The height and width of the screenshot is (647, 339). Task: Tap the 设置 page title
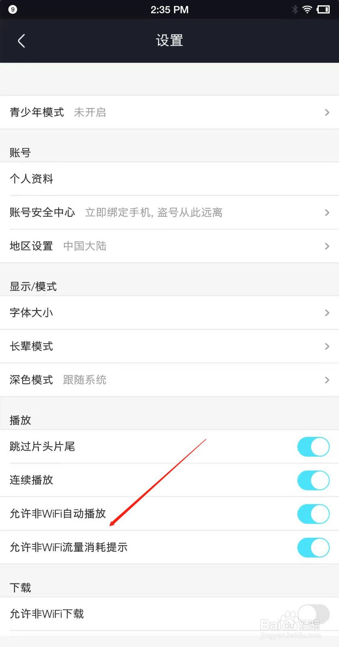[169, 40]
